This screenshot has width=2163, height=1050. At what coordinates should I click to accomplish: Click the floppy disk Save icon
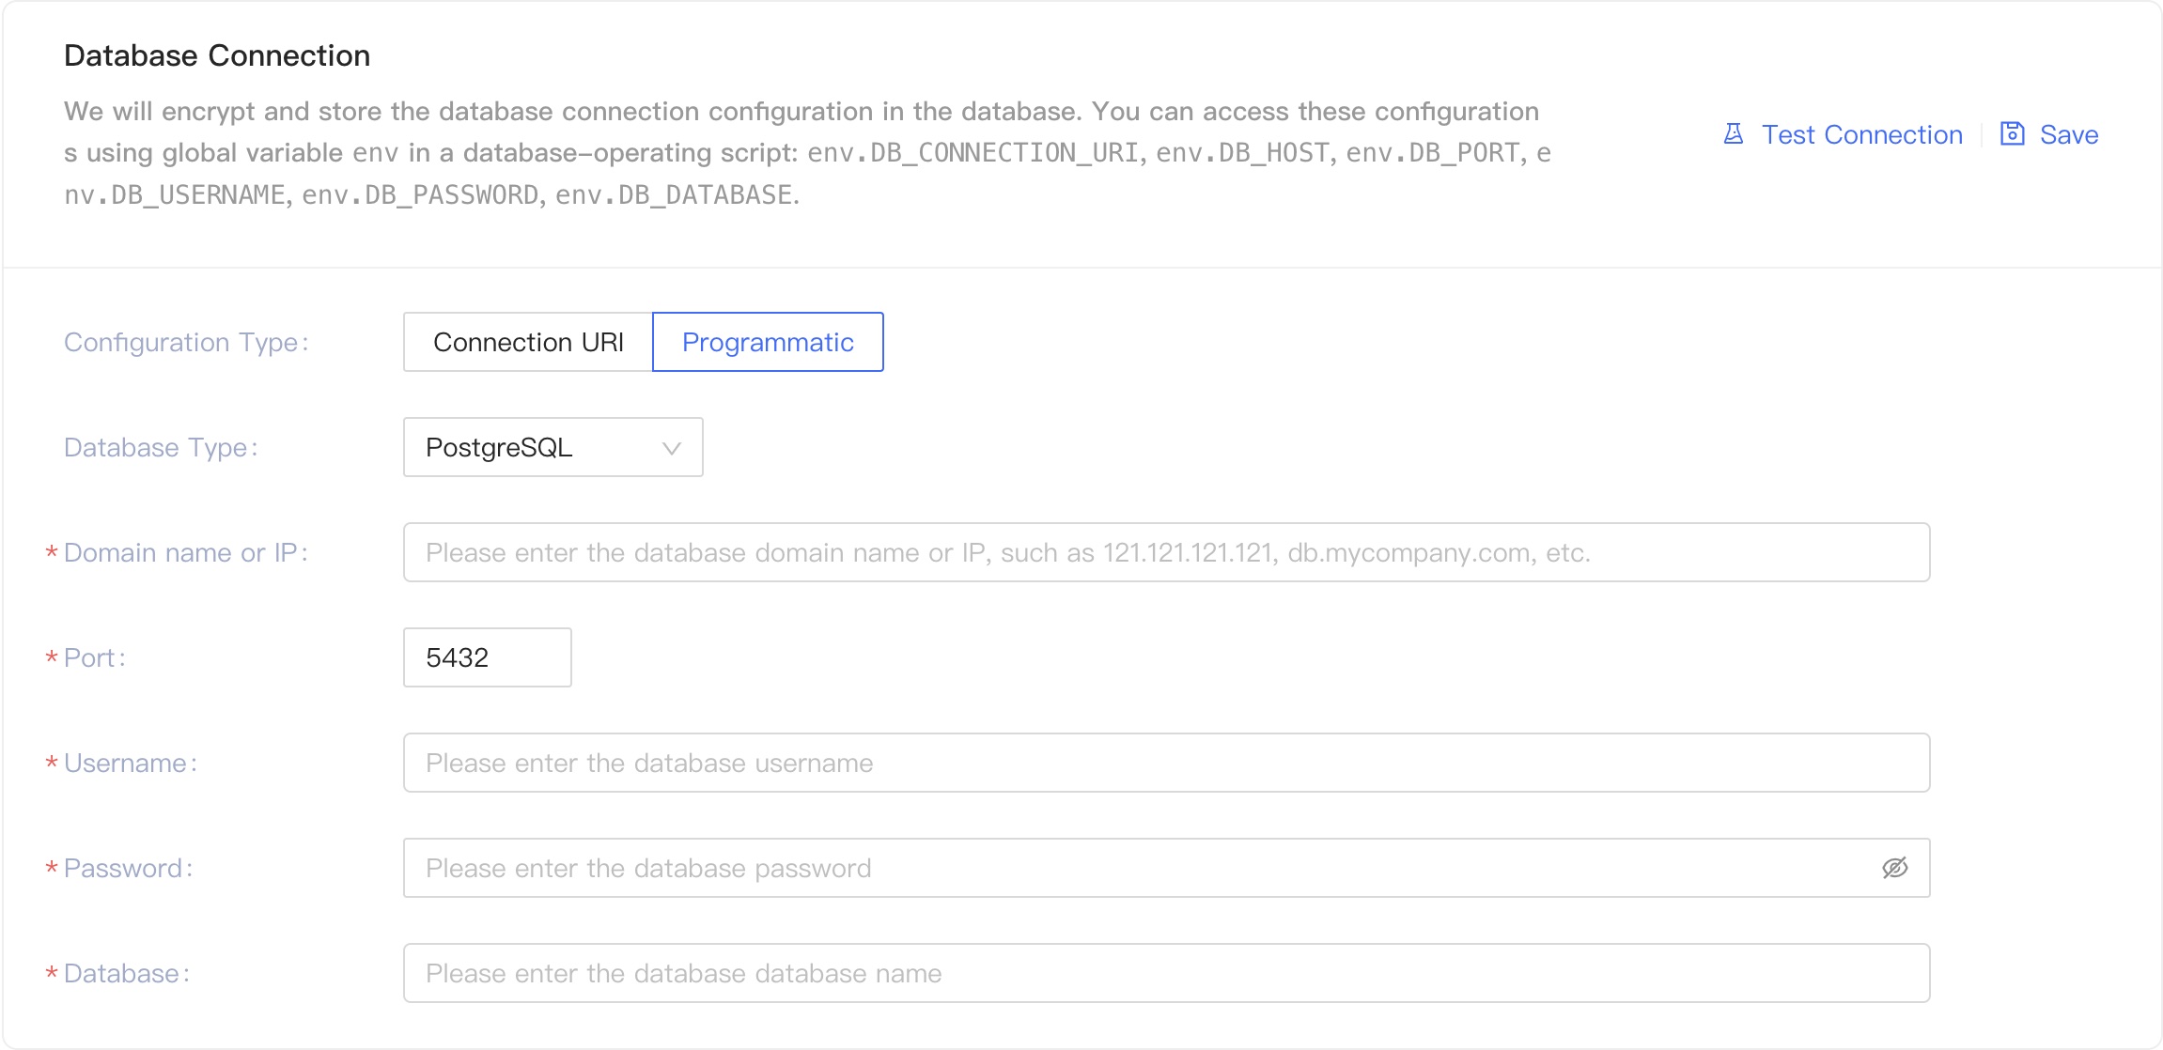point(2012,134)
